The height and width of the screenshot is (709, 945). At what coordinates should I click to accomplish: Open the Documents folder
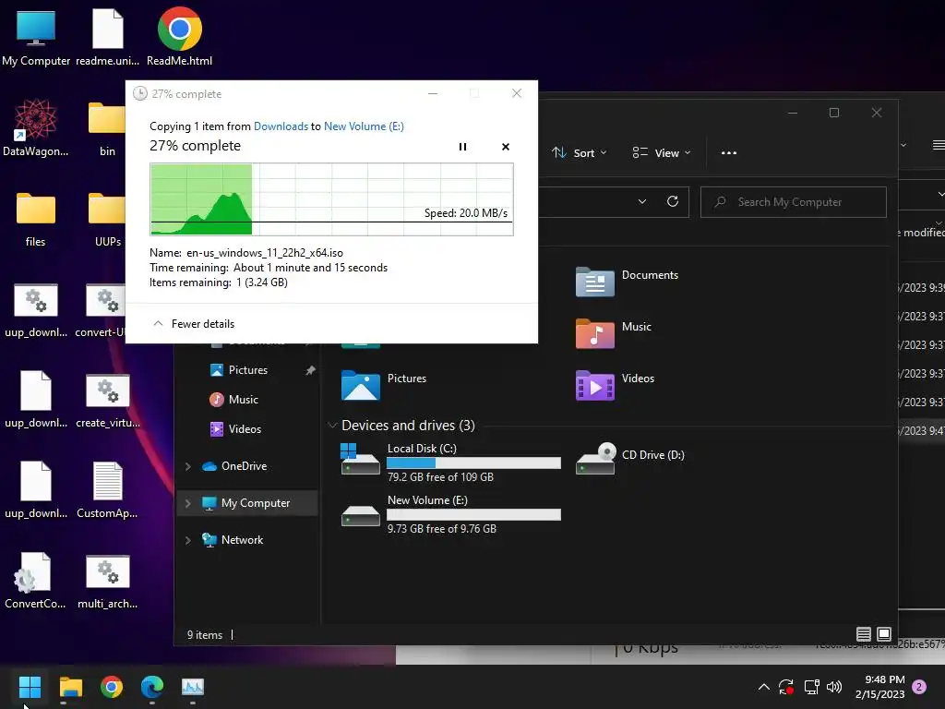pos(628,281)
